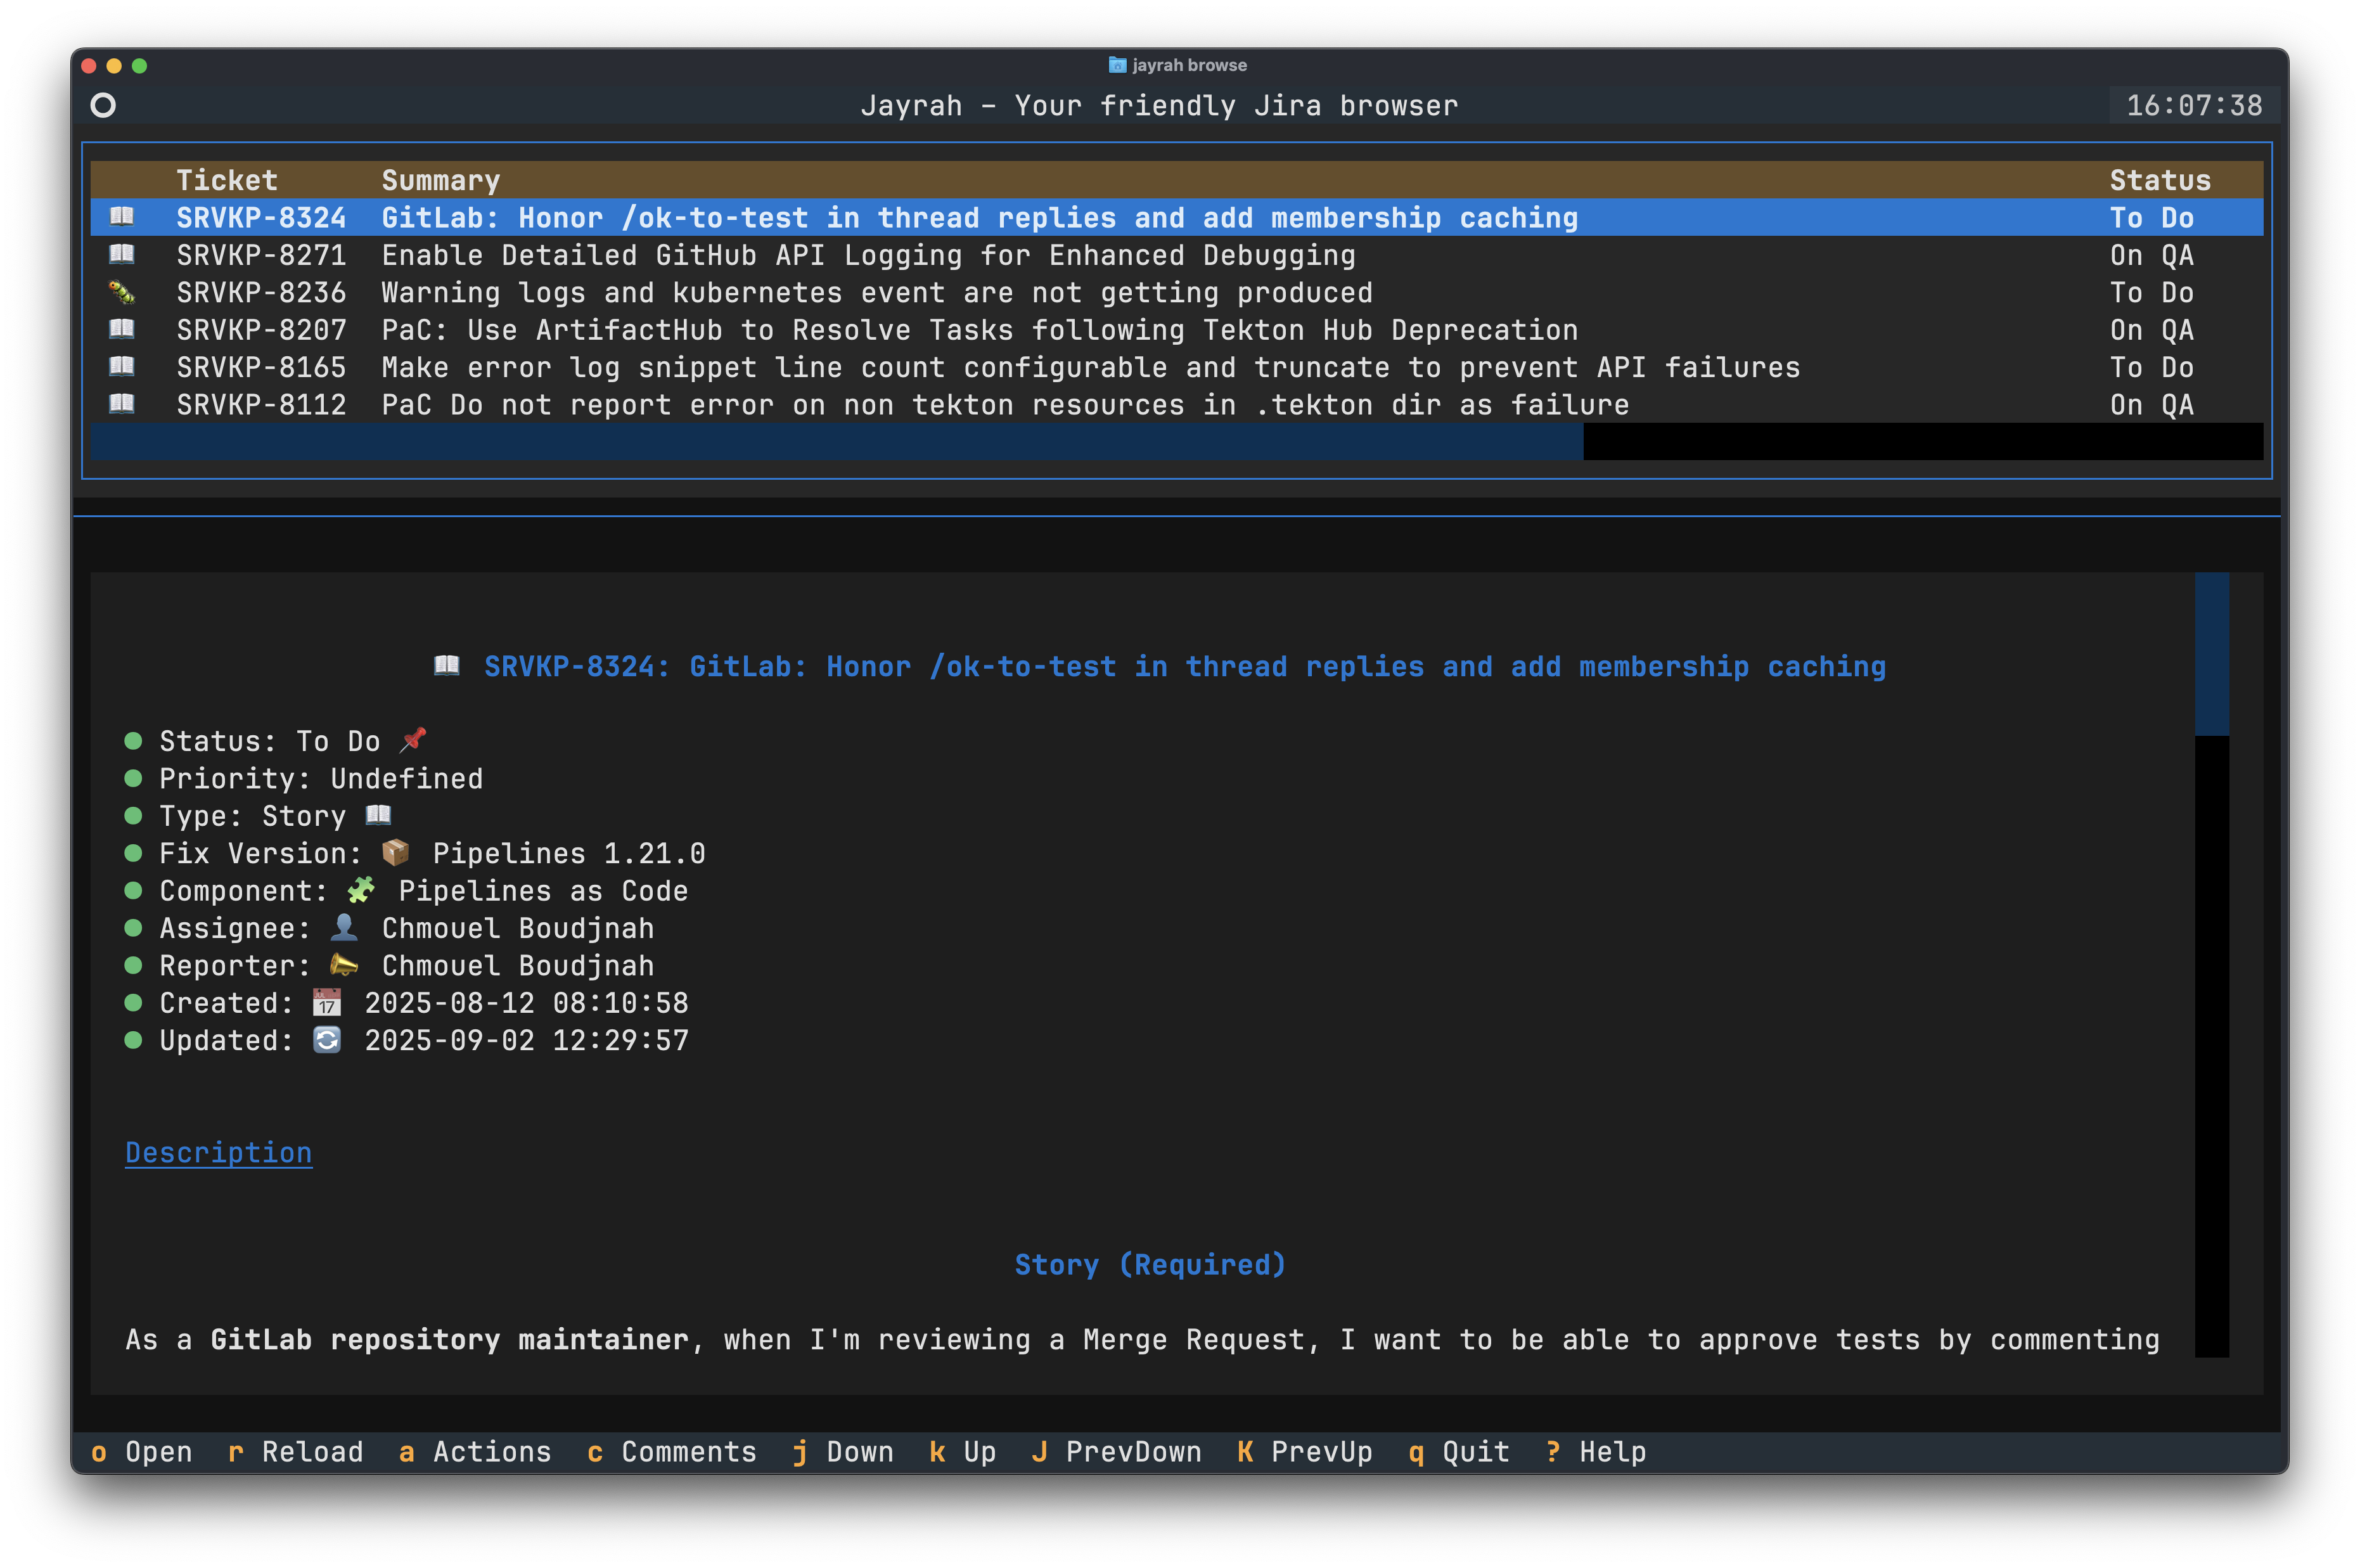Click the On QA status of SRVKP-8271
The image size is (2360, 1568).
pos(2152,255)
